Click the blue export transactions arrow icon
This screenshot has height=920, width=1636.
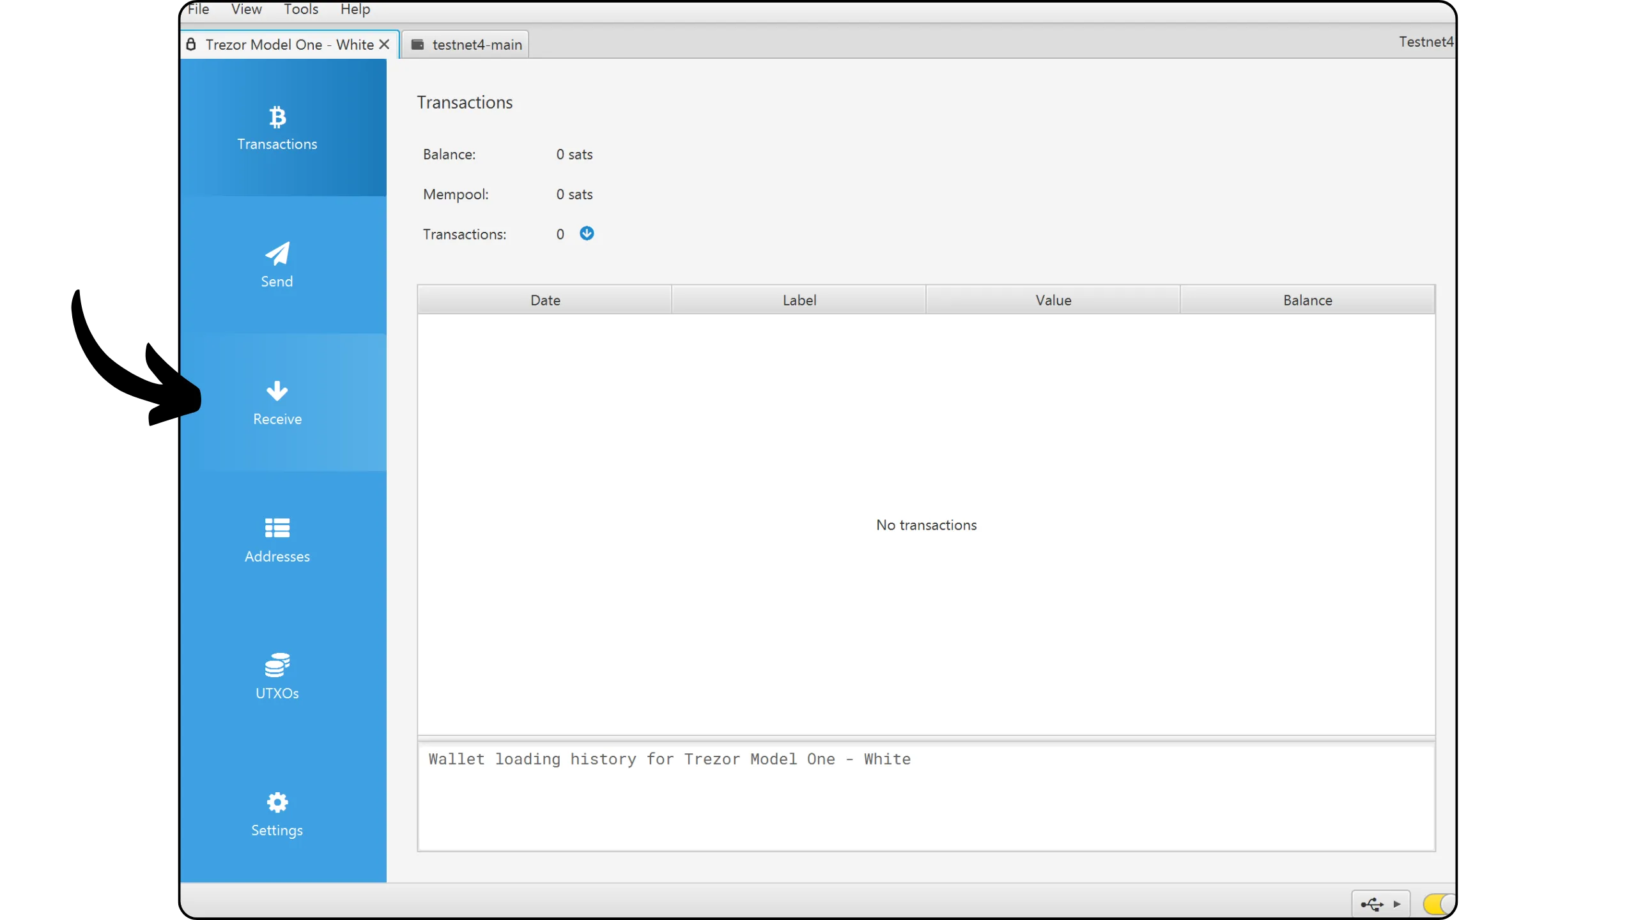point(587,233)
